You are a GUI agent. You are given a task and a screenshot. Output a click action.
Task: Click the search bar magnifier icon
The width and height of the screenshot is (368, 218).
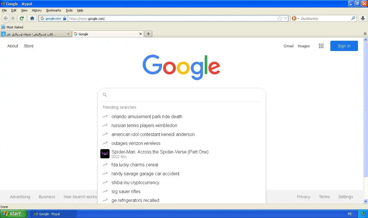pos(353,18)
